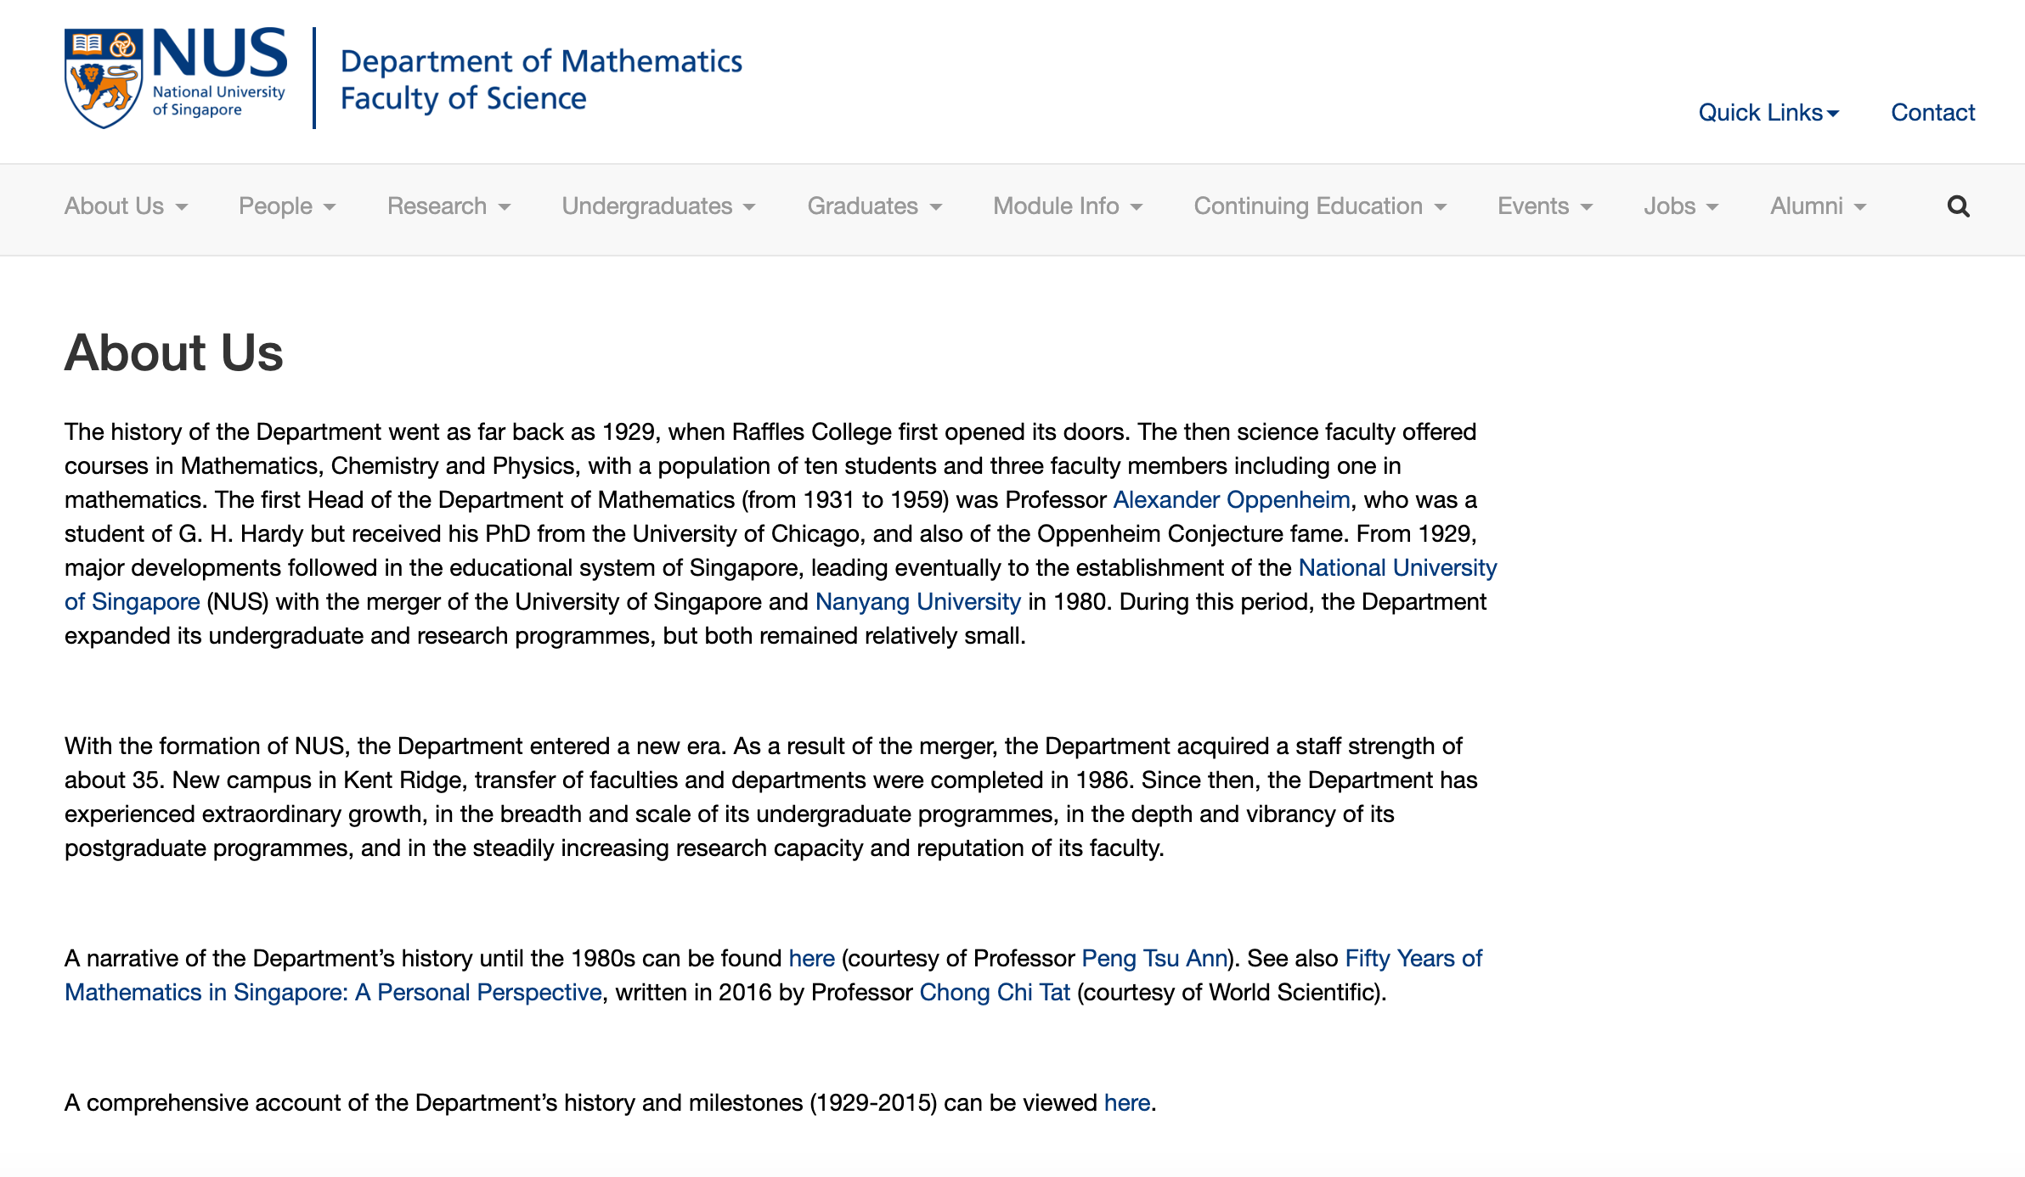Open the Jobs menu
Screen dimensions: 2025x1177
point(1680,206)
